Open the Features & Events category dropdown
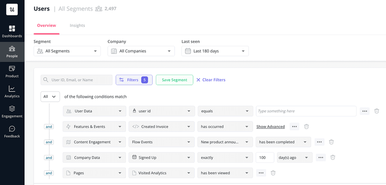Image resolution: width=386 pixels, height=185 pixels. 94,127
